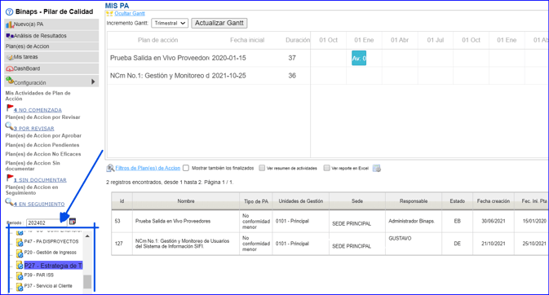Click the folder icon of P27 - Estrategia
This screenshot has width=549, height=295.
pyautogui.click(x=20, y=266)
